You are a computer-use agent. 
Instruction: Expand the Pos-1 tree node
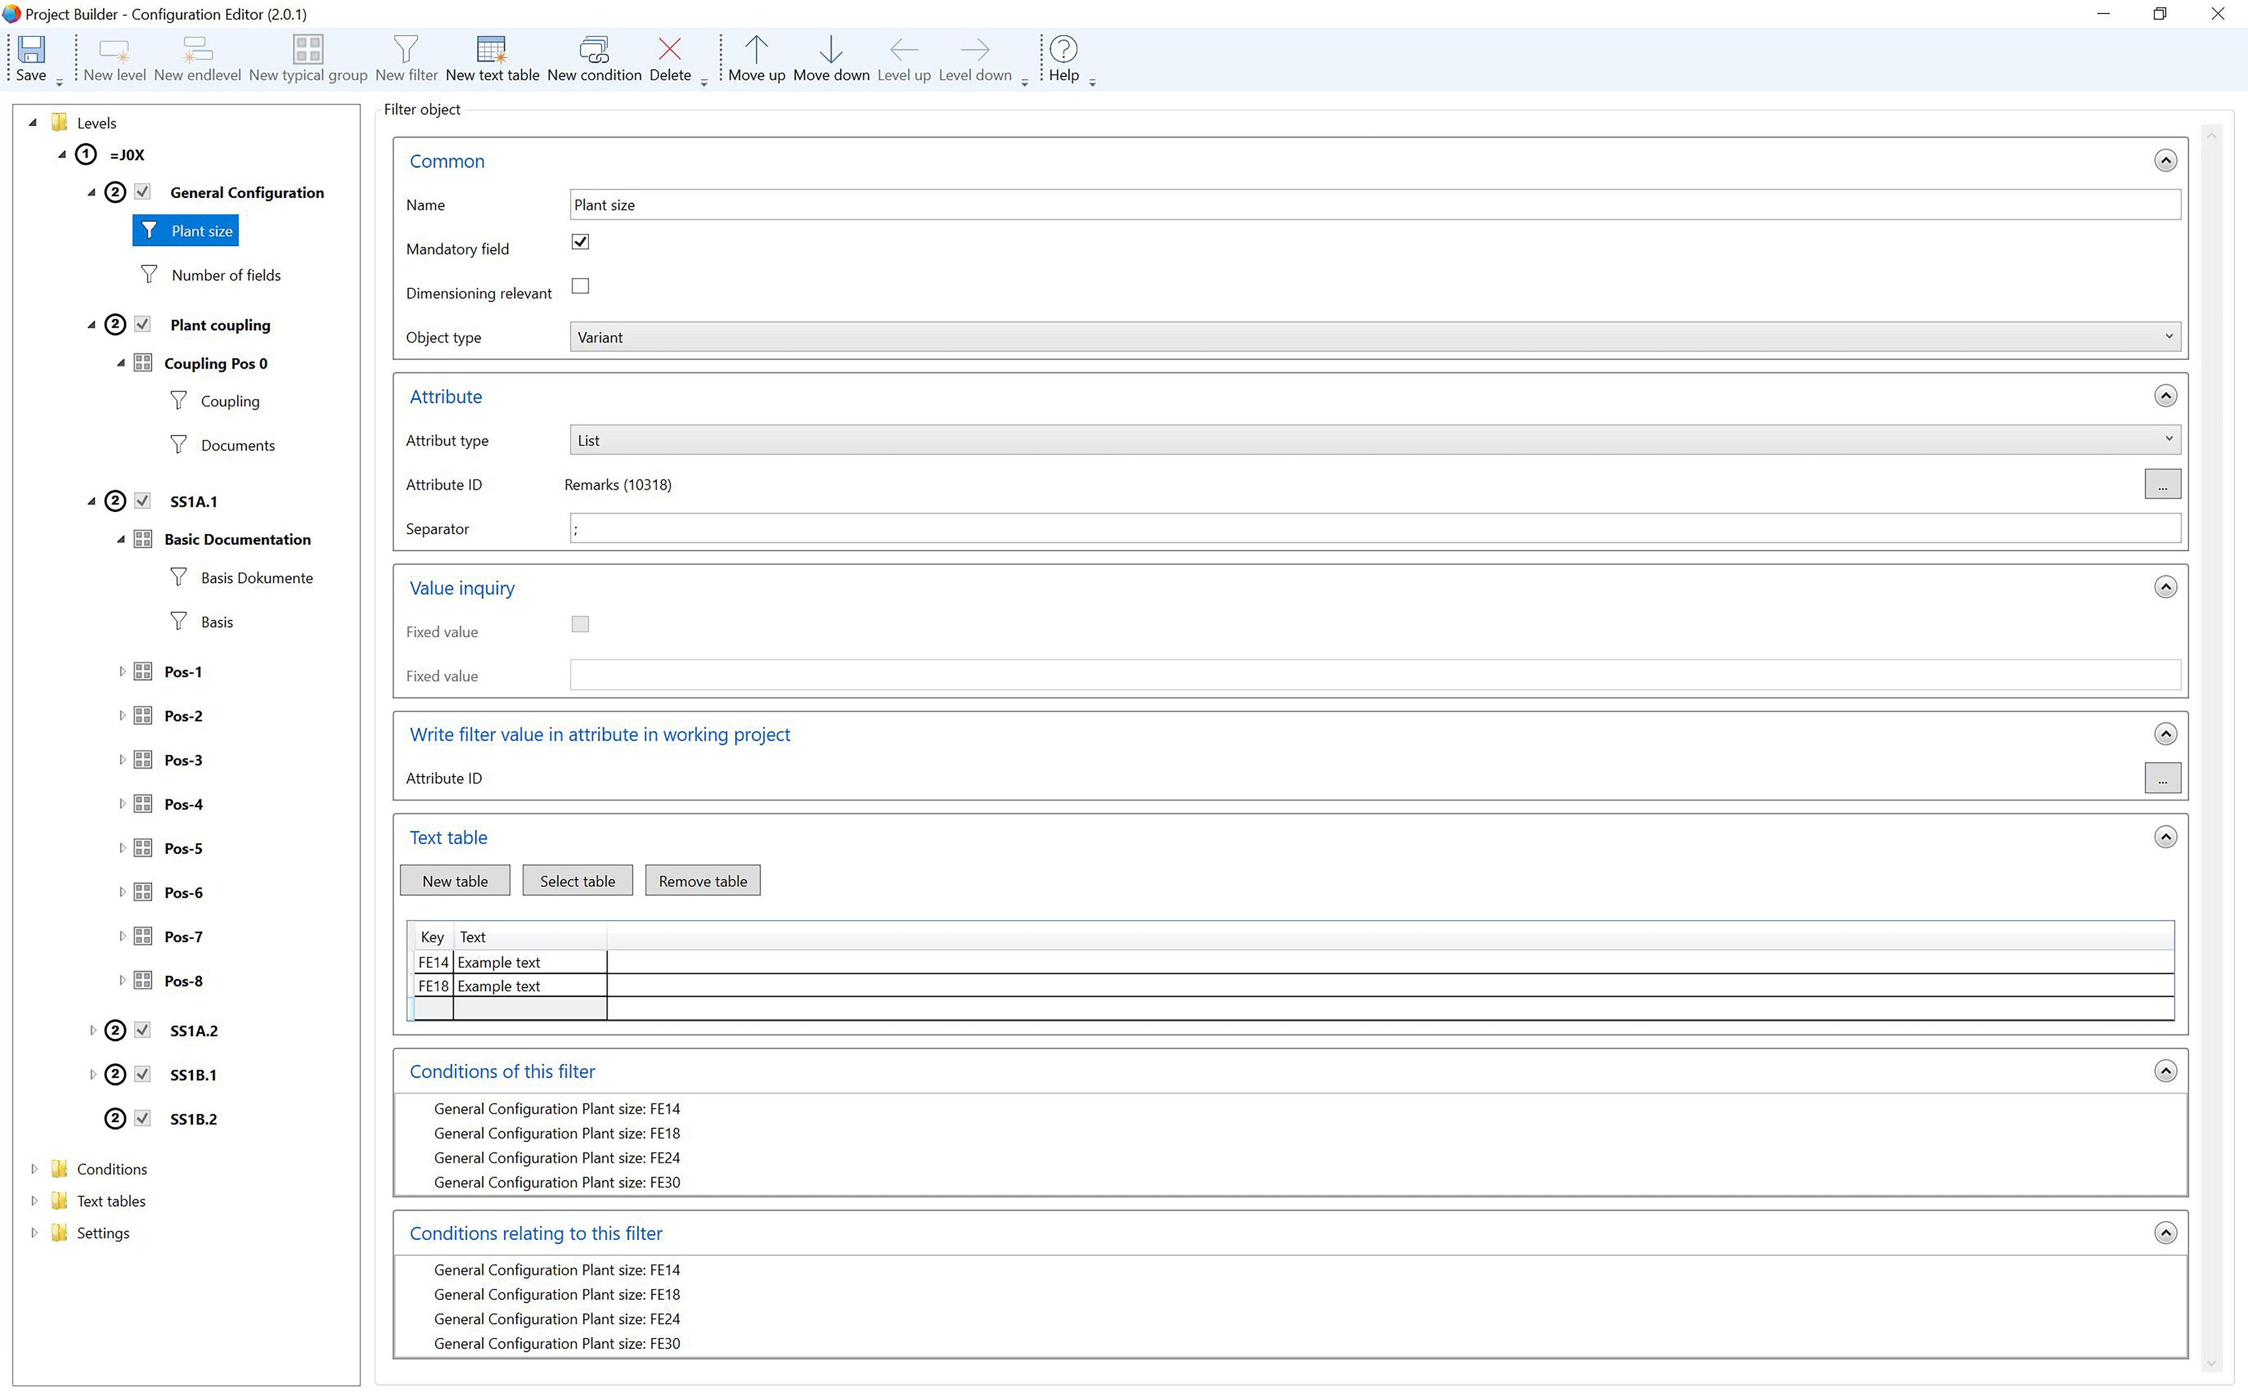[x=122, y=672]
